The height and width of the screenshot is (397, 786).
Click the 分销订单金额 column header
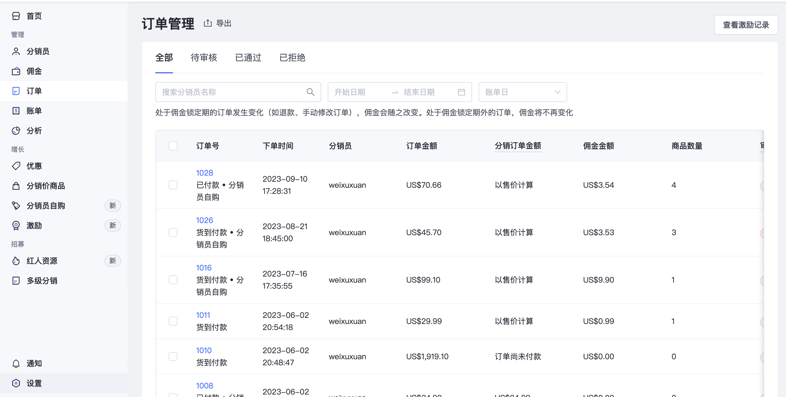(518, 146)
